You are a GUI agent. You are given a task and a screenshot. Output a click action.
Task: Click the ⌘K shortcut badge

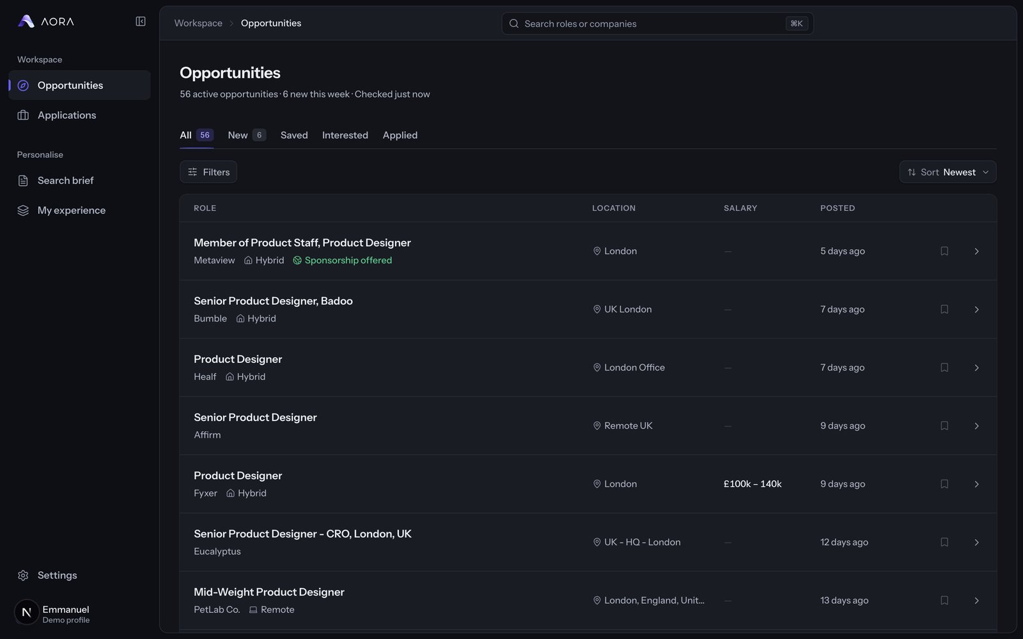797,24
